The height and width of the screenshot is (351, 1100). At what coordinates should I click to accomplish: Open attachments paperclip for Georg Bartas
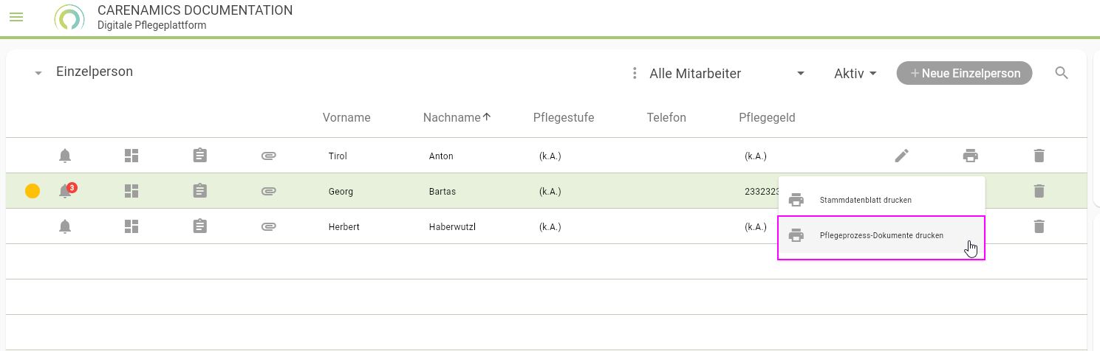[x=269, y=191]
